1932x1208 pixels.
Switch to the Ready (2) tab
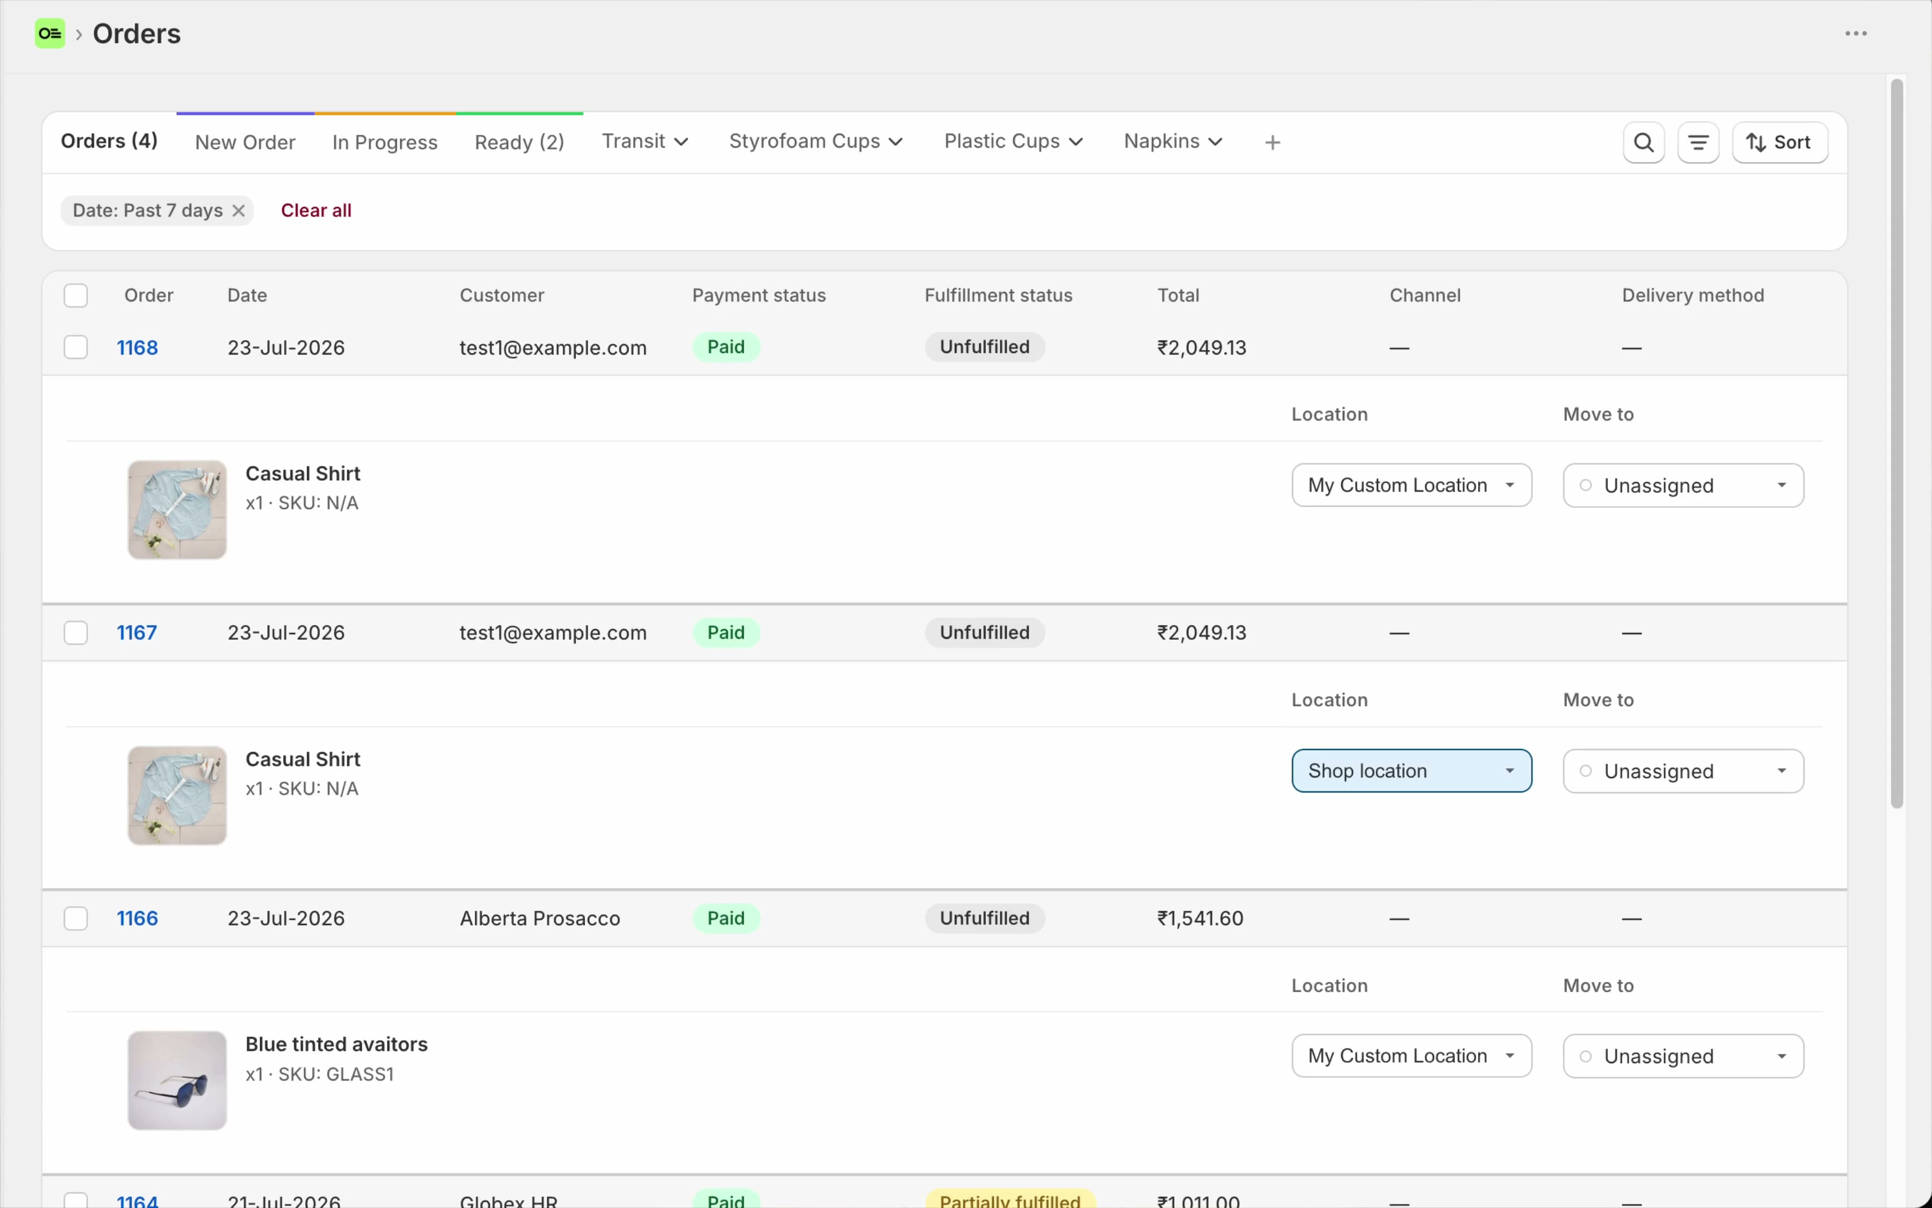(x=520, y=142)
